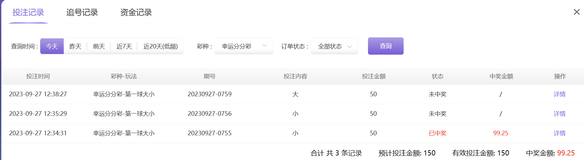Click the 已中奖 status in last row

pyautogui.click(x=437, y=133)
